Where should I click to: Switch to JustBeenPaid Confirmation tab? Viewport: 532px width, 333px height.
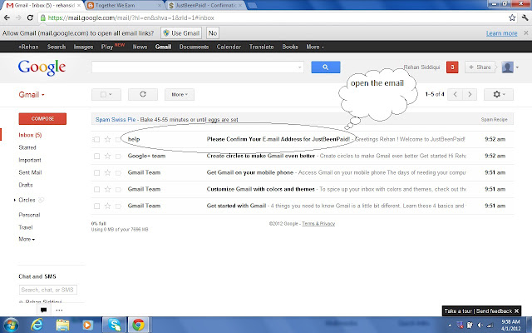point(205,6)
